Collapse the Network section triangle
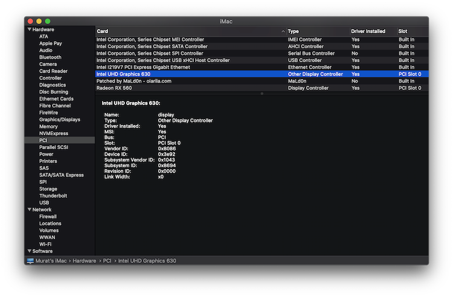The width and height of the screenshot is (453, 297). point(30,209)
